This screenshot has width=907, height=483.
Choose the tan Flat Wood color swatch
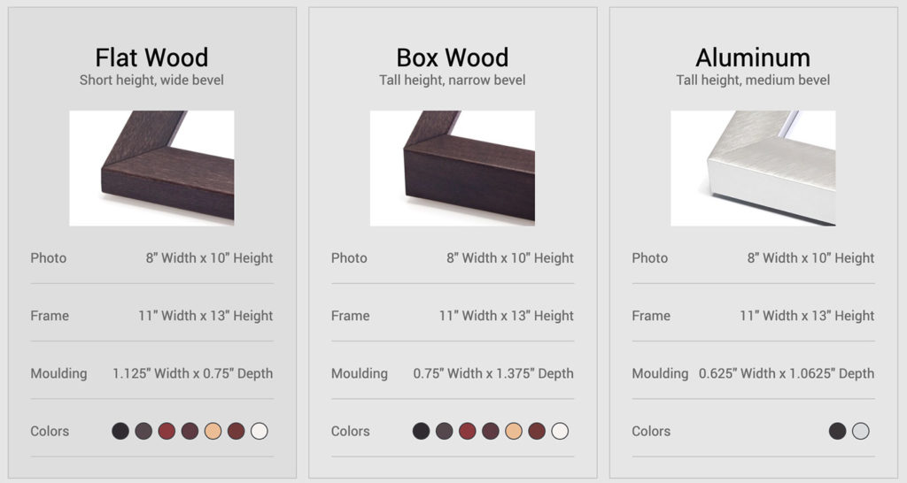(213, 431)
